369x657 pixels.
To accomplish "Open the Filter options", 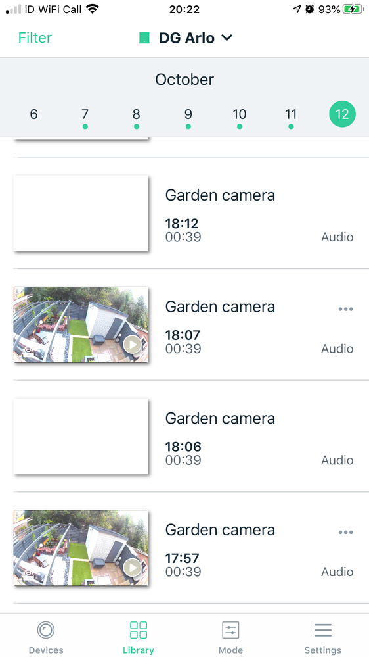I will click(35, 37).
